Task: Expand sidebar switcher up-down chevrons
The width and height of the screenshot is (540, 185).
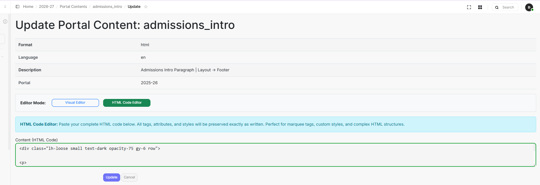Action: [x=5, y=7]
